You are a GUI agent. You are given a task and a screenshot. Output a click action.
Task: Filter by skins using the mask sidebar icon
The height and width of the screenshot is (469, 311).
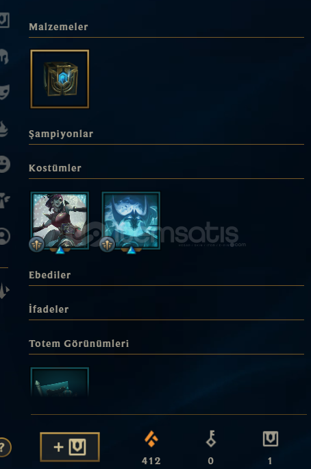(x=5, y=92)
